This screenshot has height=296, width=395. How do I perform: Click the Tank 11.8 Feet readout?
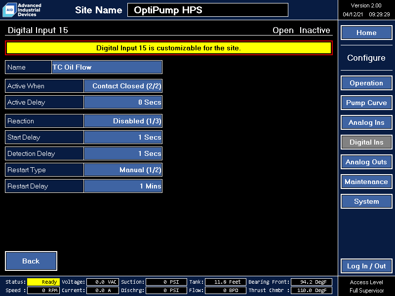(226, 282)
